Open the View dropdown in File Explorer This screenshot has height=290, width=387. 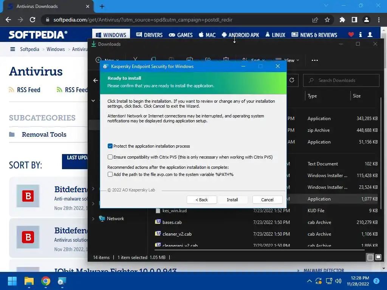point(287,60)
